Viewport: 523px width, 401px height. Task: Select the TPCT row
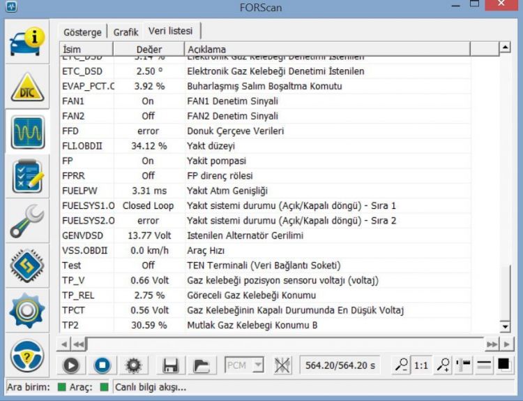pyautogui.click(x=265, y=310)
